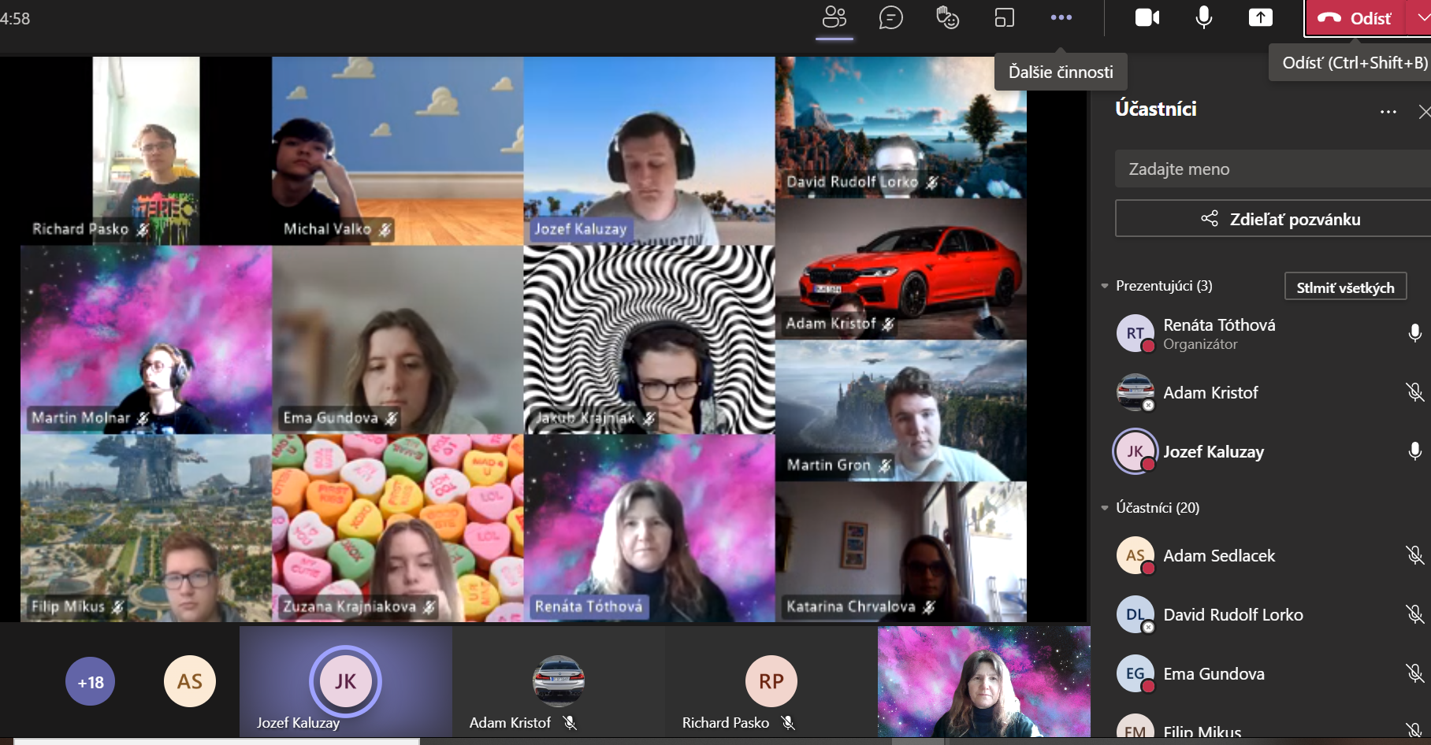
Task: Click the Organizátor role label
Action: (x=1200, y=344)
